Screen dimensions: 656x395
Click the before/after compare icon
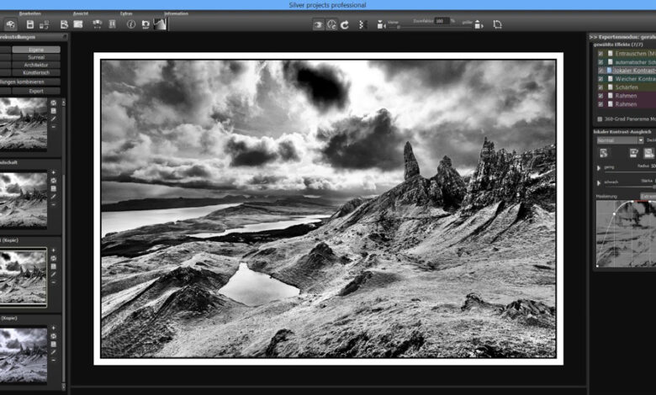point(362,24)
